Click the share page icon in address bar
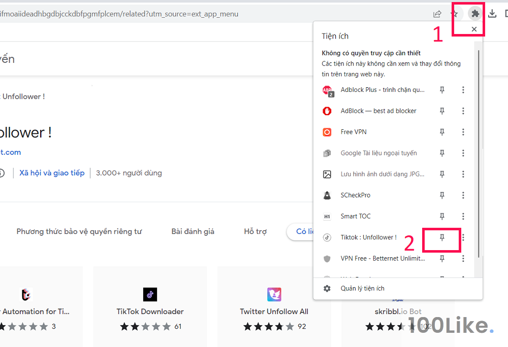The height and width of the screenshot is (347, 508). (x=437, y=14)
